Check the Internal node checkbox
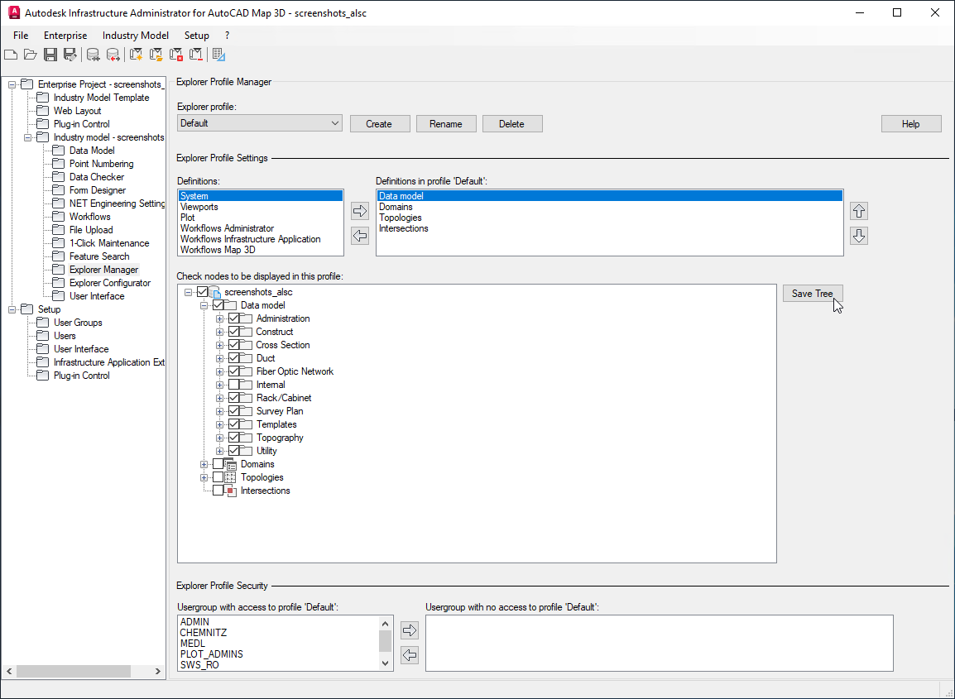Screen dimensions: 955x699 coord(234,385)
